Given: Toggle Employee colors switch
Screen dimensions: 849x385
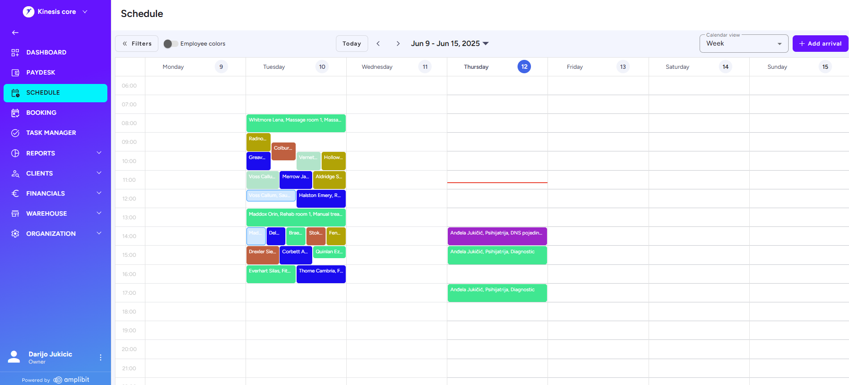Looking at the screenshot, I should point(170,44).
